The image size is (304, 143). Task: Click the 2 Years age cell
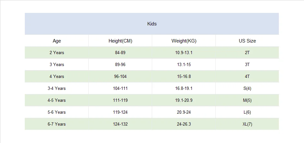pyautogui.click(x=57, y=52)
